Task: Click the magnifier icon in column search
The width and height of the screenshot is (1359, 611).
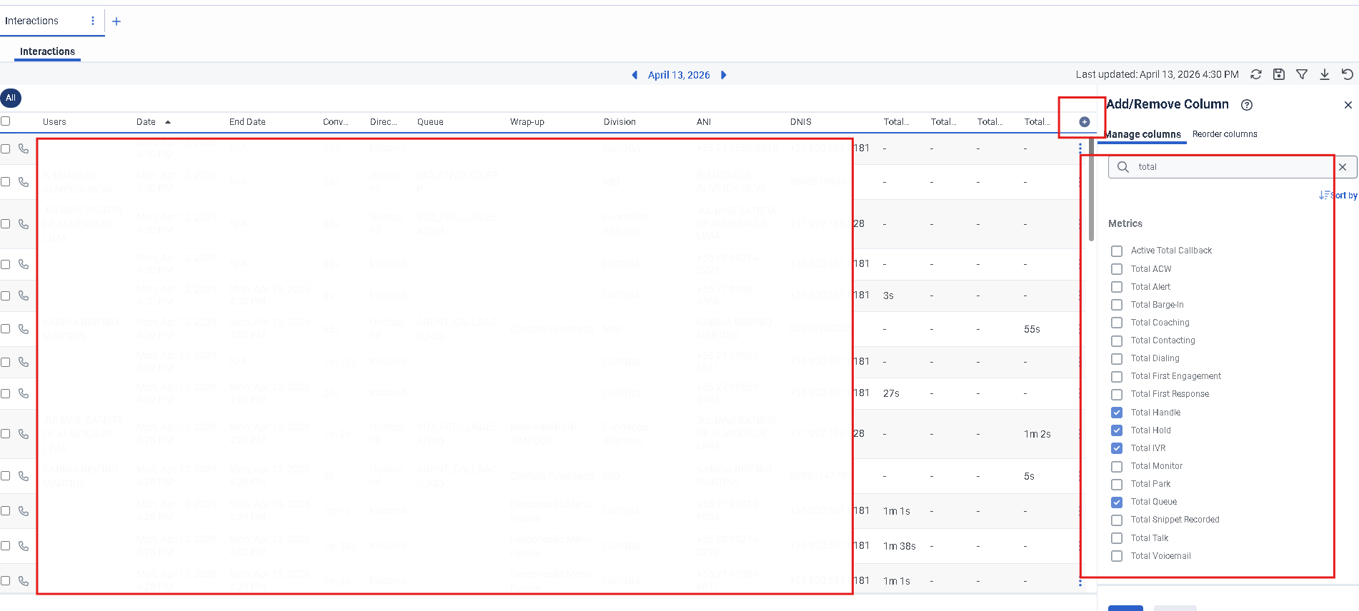Action: (1123, 167)
